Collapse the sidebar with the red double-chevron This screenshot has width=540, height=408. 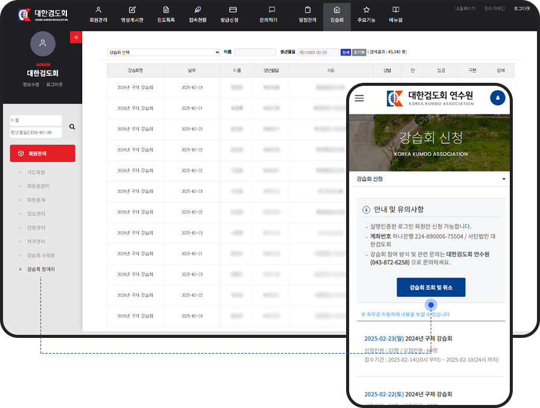(76, 37)
